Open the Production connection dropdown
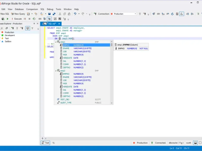202x151 pixels. 135,14
